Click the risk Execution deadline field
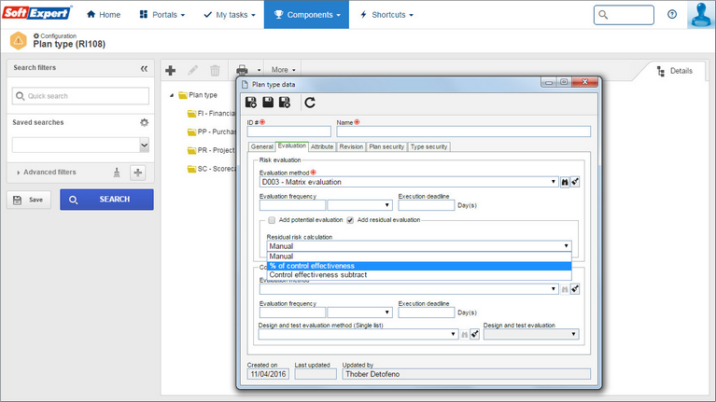716x402 pixels. (426, 205)
